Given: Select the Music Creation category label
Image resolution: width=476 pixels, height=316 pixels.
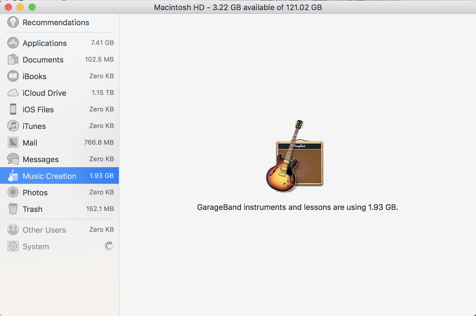Looking at the screenshot, I should (x=50, y=176).
